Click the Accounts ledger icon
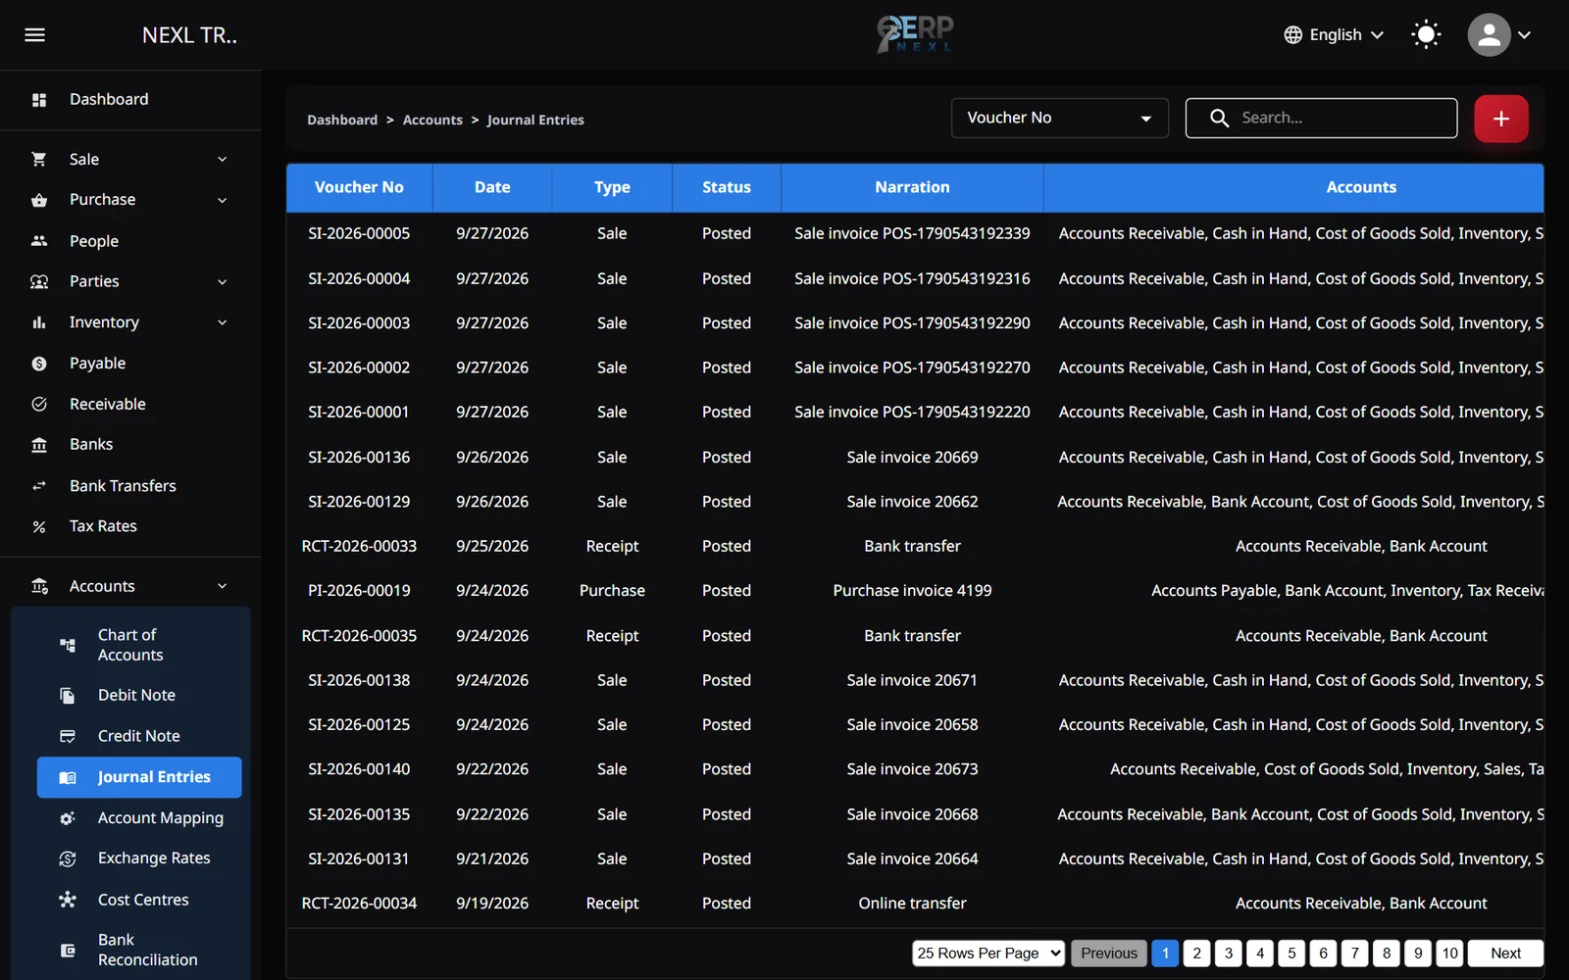This screenshot has height=980, width=1569. click(39, 586)
